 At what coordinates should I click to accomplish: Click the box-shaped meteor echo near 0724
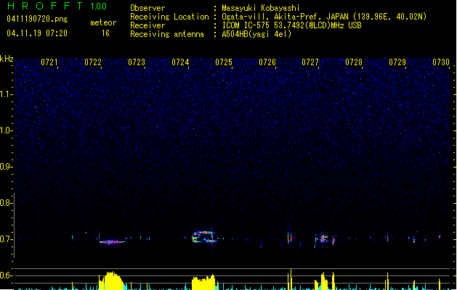[205, 237]
